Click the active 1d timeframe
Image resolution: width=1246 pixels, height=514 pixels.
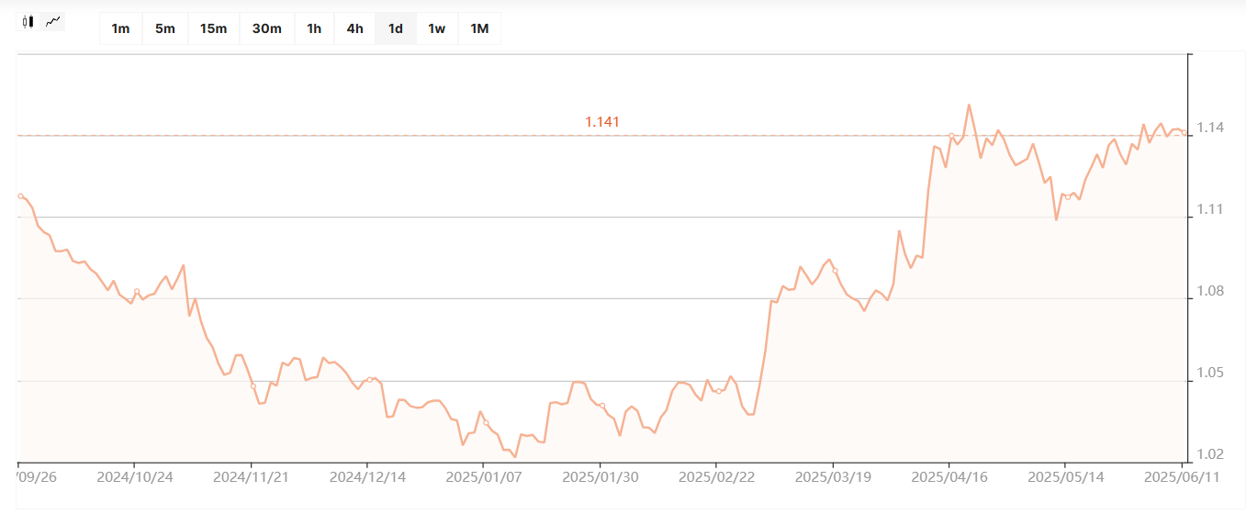point(396,28)
